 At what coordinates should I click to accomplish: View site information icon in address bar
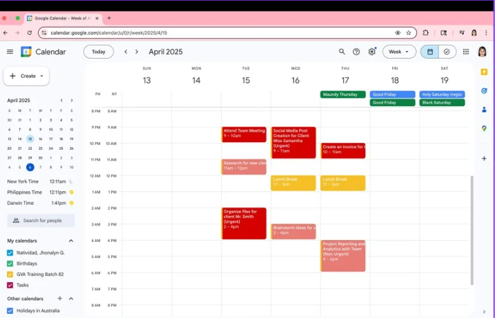pos(44,33)
